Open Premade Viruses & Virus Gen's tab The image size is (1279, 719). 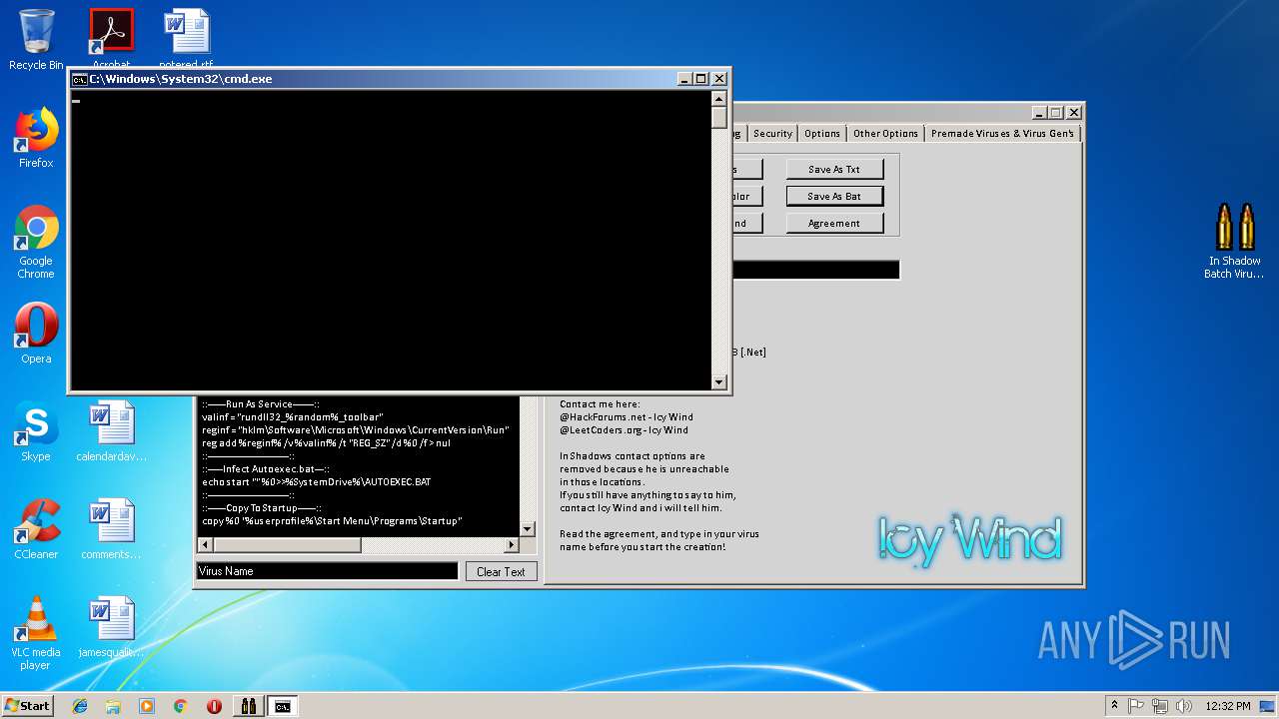1002,133
